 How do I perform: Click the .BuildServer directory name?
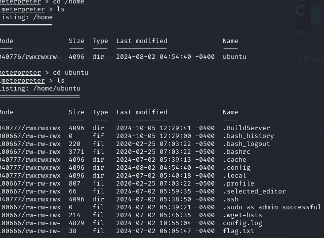[x=246, y=128]
